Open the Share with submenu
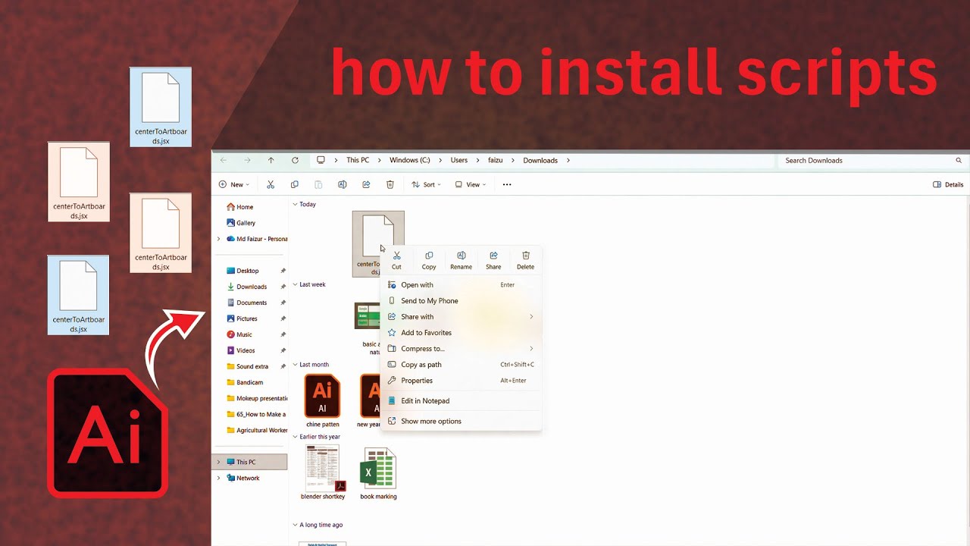Viewport: 970px width, 546px height. click(461, 317)
